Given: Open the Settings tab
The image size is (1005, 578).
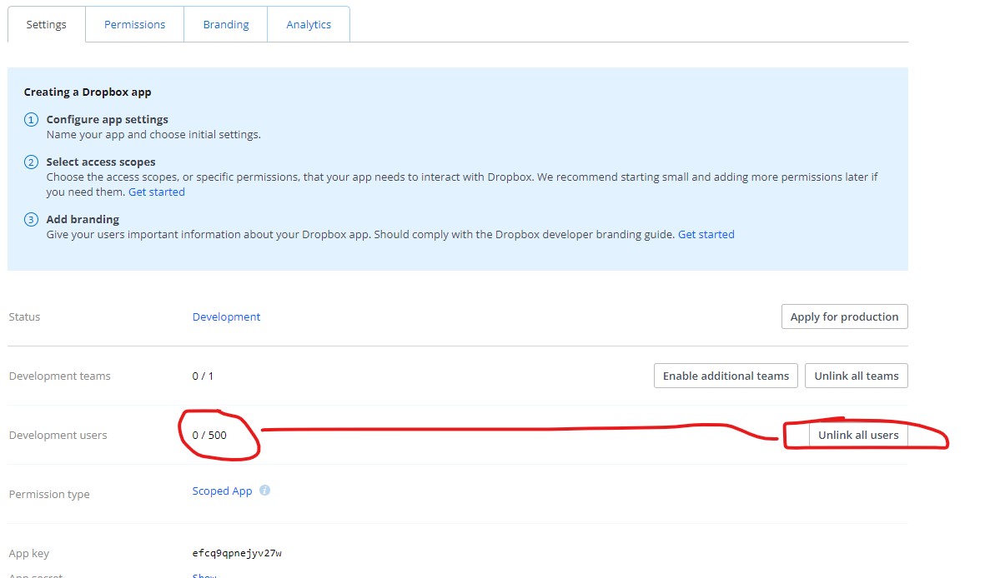Looking at the screenshot, I should point(46,24).
